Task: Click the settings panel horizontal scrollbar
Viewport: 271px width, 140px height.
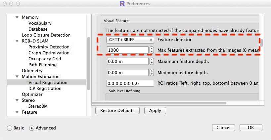Action: click(x=165, y=103)
